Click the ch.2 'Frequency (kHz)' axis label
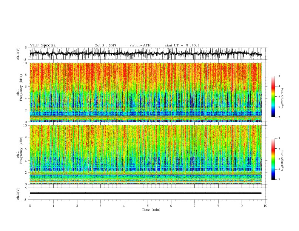The image size is (299, 231). pos(21,150)
